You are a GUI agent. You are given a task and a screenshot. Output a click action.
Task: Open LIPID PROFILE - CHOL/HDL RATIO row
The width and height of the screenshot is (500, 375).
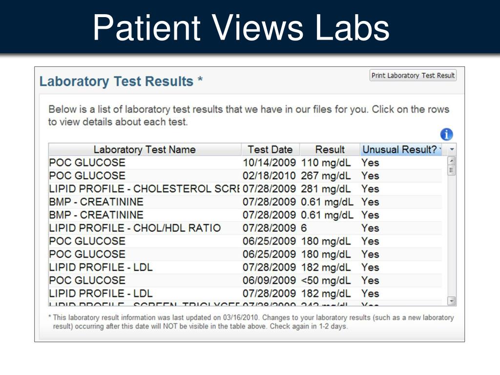(245, 228)
